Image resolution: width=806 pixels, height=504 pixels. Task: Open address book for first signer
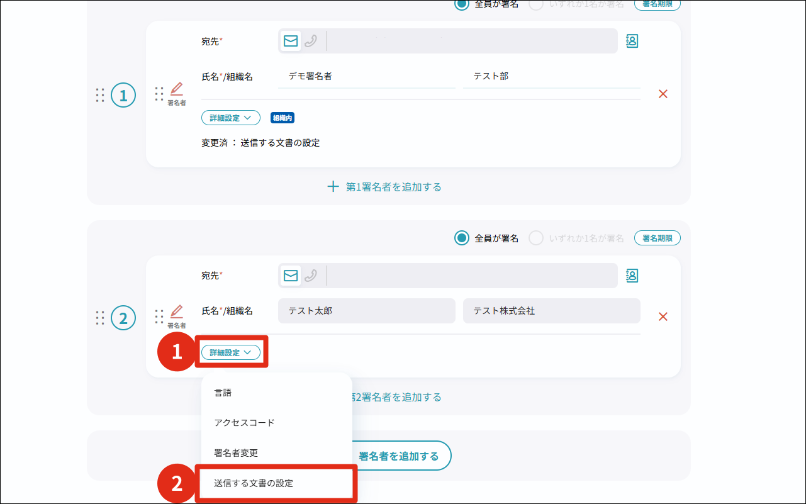(x=632, y=42)
